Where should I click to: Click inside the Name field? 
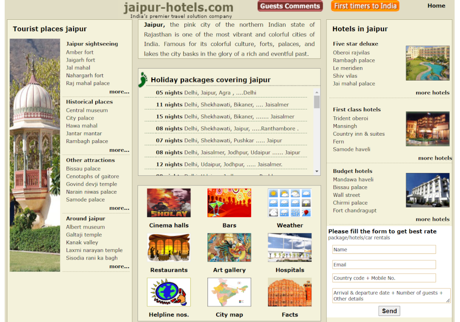click(384, 249)
